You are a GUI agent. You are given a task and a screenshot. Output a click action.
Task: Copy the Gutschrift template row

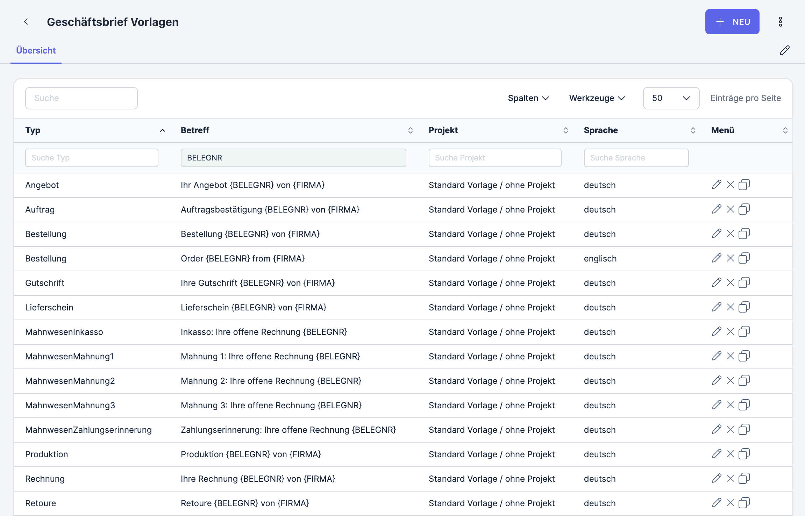tap(744, 282)
